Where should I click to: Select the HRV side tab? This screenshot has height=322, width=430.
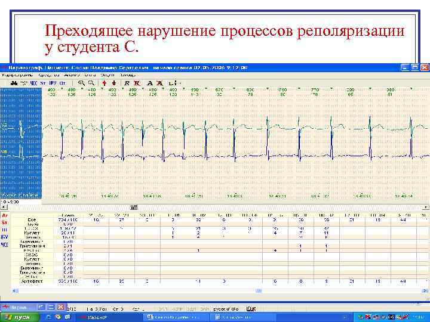[5, 237]
